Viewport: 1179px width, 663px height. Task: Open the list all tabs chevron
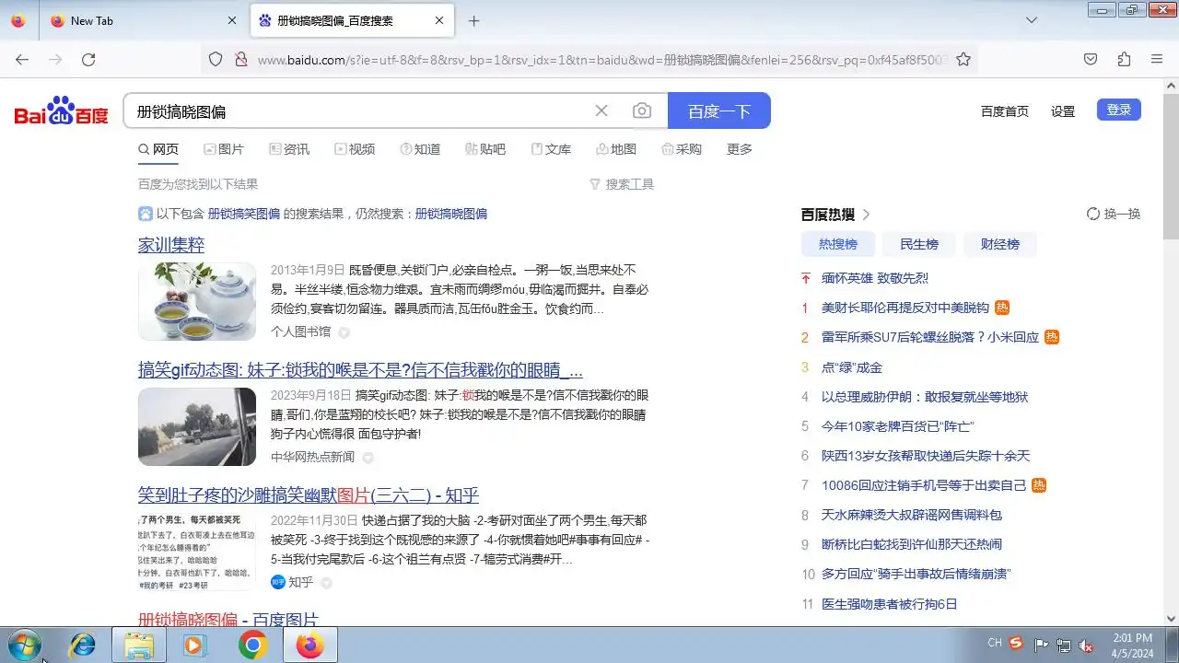[x=1032, y=20]
